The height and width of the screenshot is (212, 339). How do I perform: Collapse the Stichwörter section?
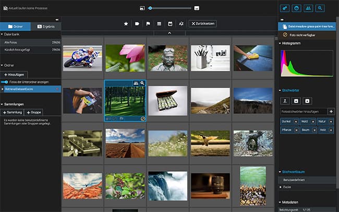click(280, 90)
